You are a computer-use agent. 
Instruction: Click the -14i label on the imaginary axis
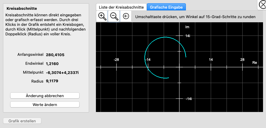pyautogui.click(x=189, y=99)
